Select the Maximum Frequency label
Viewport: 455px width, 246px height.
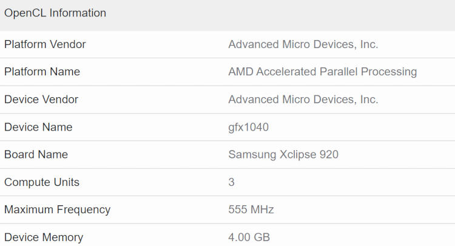58,210
